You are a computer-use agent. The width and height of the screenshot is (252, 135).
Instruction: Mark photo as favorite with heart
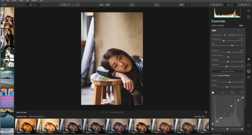pos(107,112)
